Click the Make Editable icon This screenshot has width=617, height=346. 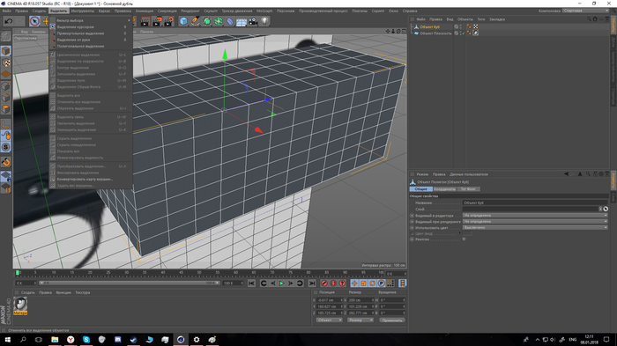click(x=6, y=36)
